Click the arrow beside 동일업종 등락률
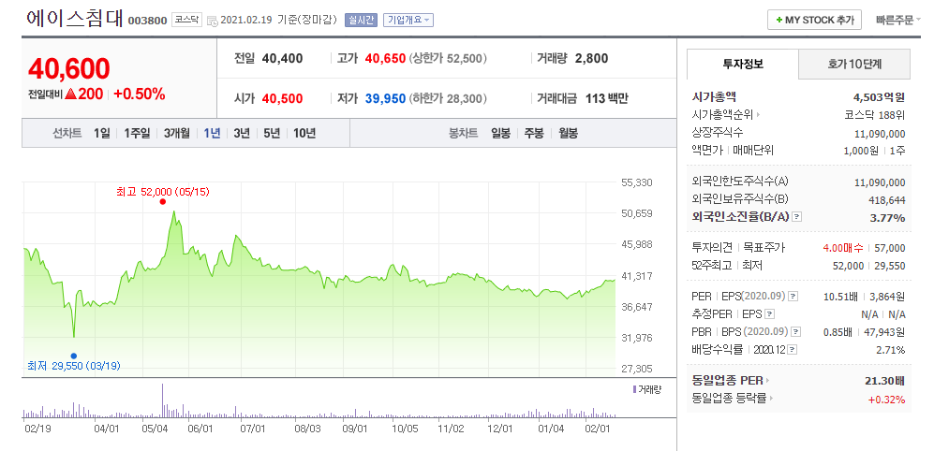Screen dimensions: 949x451 772,399
